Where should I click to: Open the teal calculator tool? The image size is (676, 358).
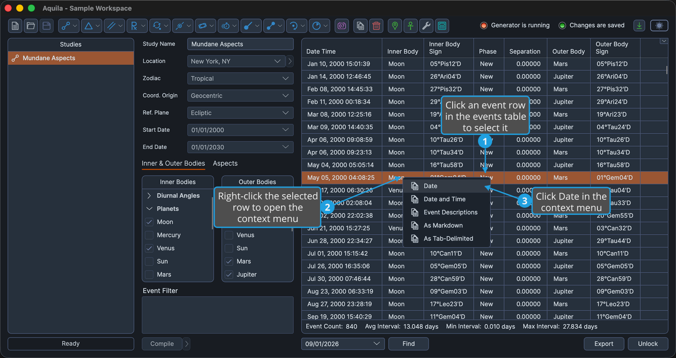442,26
